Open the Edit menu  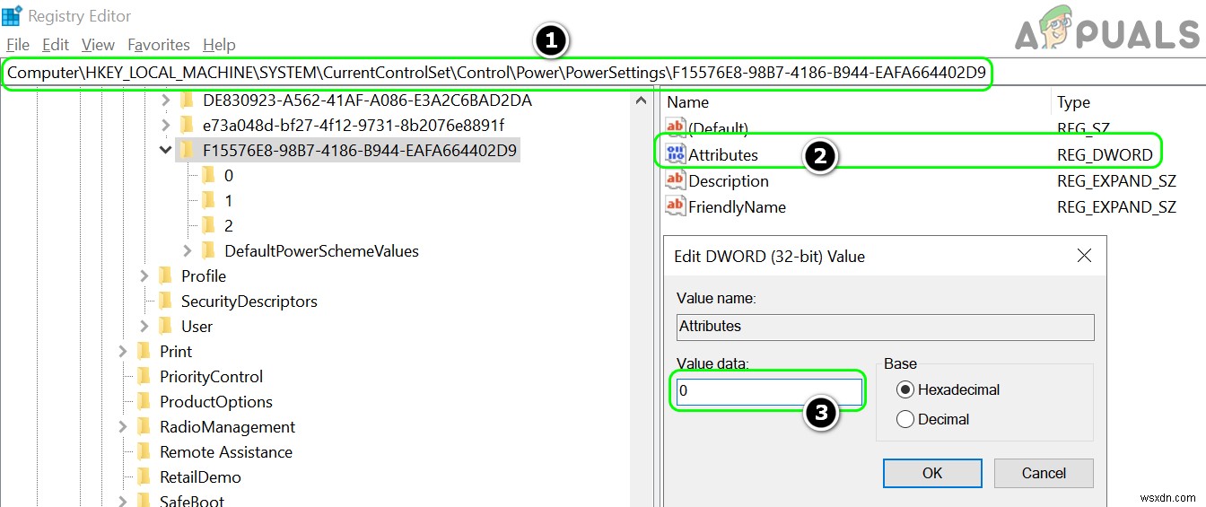[x=56, y=44]
